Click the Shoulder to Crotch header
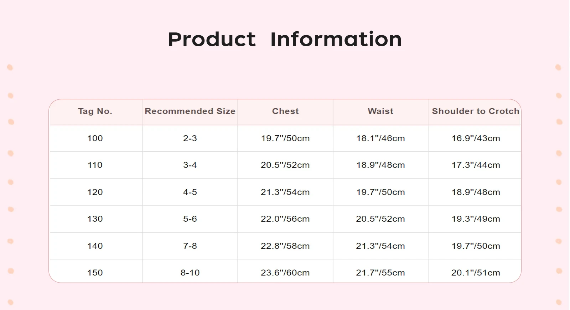Viewport: 570px width, 310px height. (x=476, y=111)
